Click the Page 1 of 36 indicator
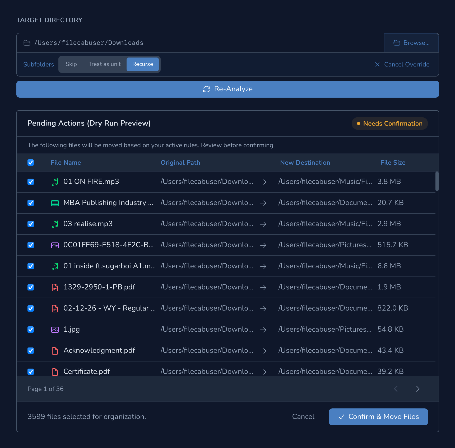 (x=45, y=389)
